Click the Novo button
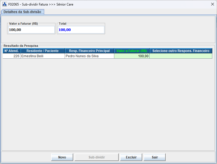Viewport: 217px width, 164px height. (x=62, y=157)
